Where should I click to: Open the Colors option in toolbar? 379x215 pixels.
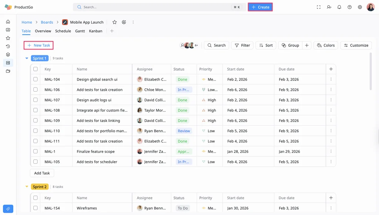tap(326, 45)
